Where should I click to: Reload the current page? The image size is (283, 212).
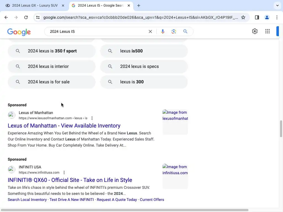coord(26,17)
